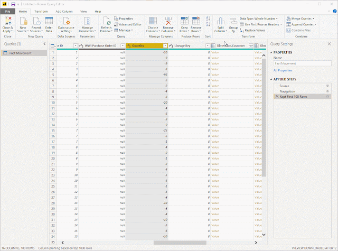The width and height of the screenshot is (338, 251).
Task: Switch to the Help tab
Action: [98, 12]
